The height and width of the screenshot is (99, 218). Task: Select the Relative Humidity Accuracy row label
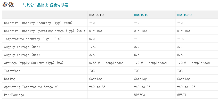38,23
